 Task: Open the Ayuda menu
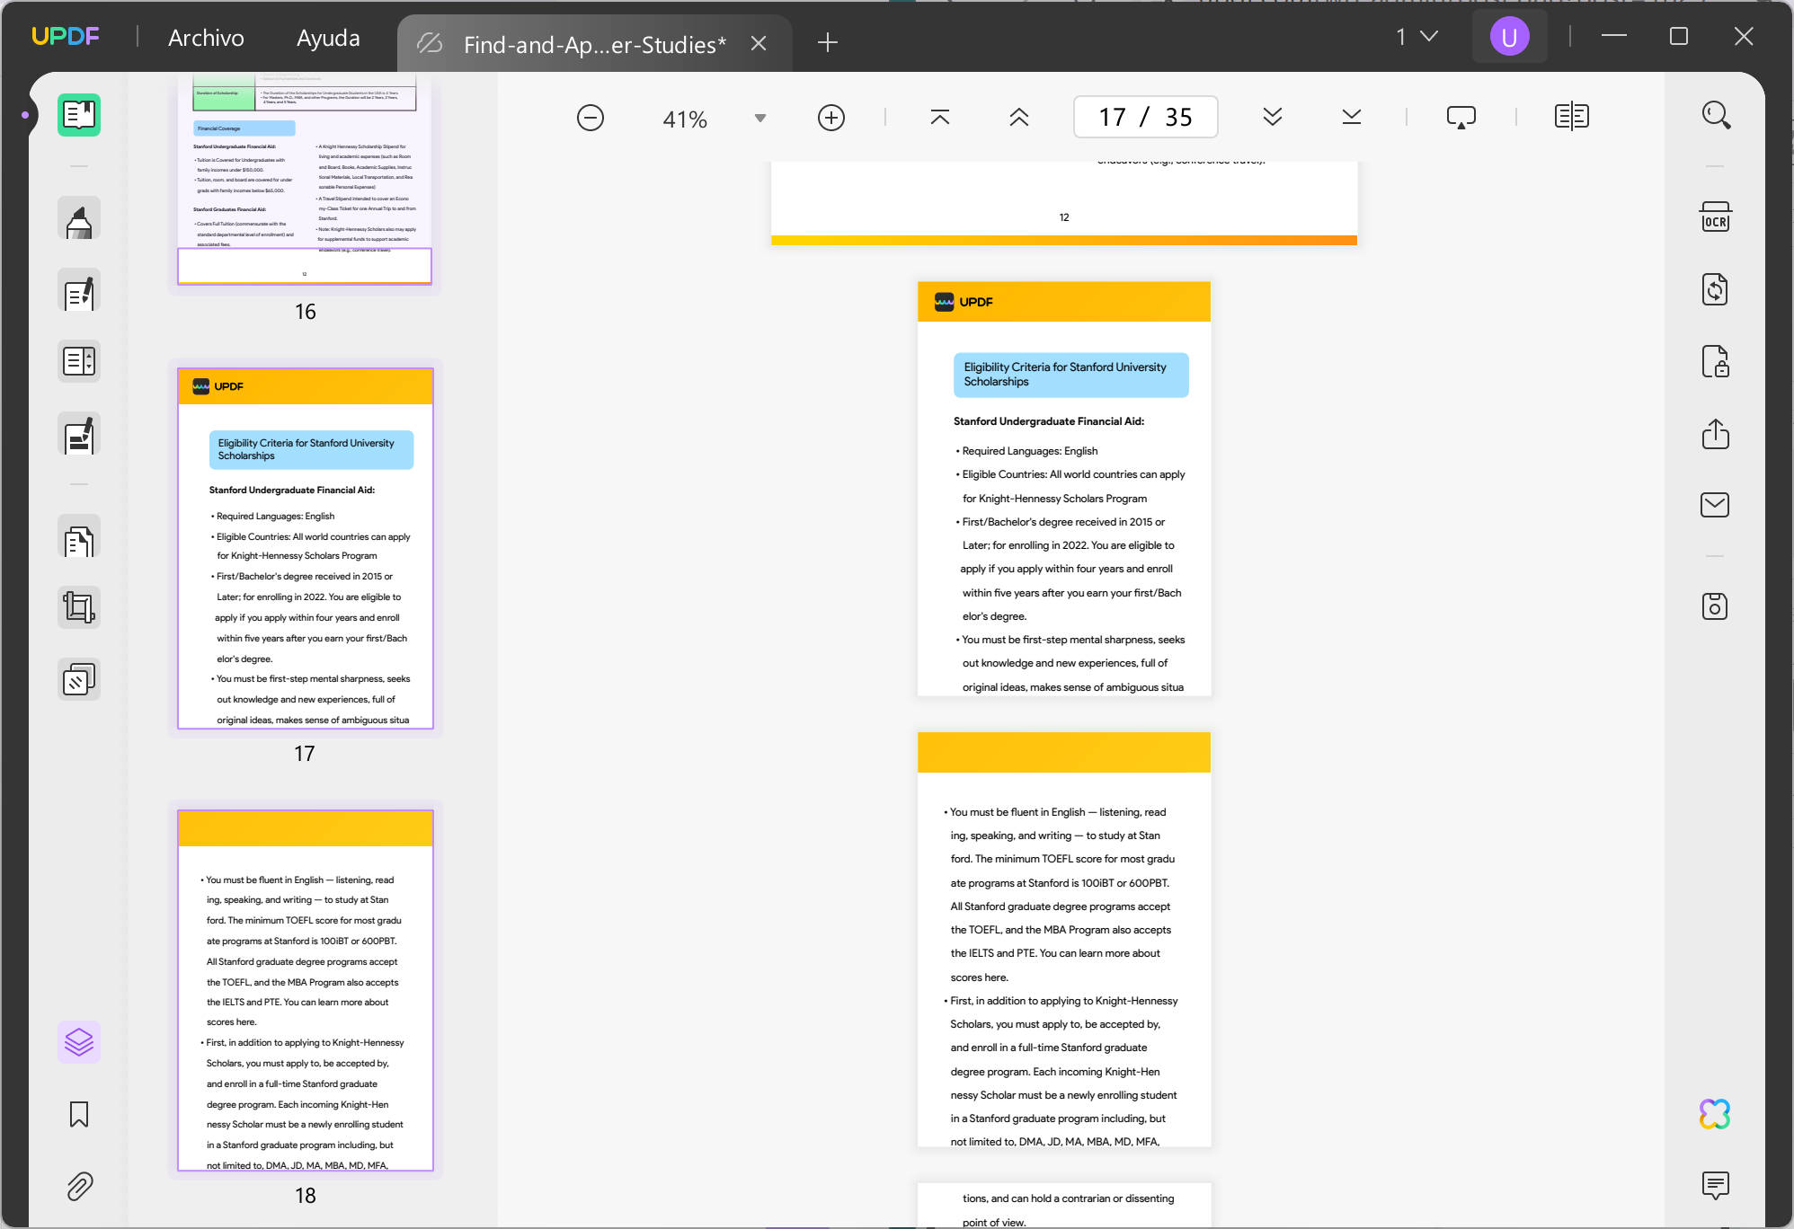click(x=328, y=38)
